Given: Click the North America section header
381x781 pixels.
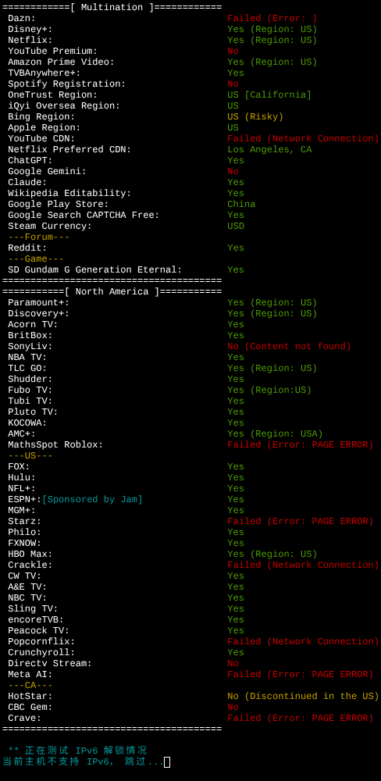Looking at the screenshot, I should [x=112, y=292].
